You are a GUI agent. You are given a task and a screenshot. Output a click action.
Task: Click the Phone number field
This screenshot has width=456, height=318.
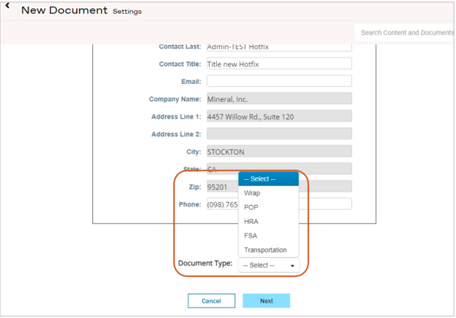(x=279, y=204)
